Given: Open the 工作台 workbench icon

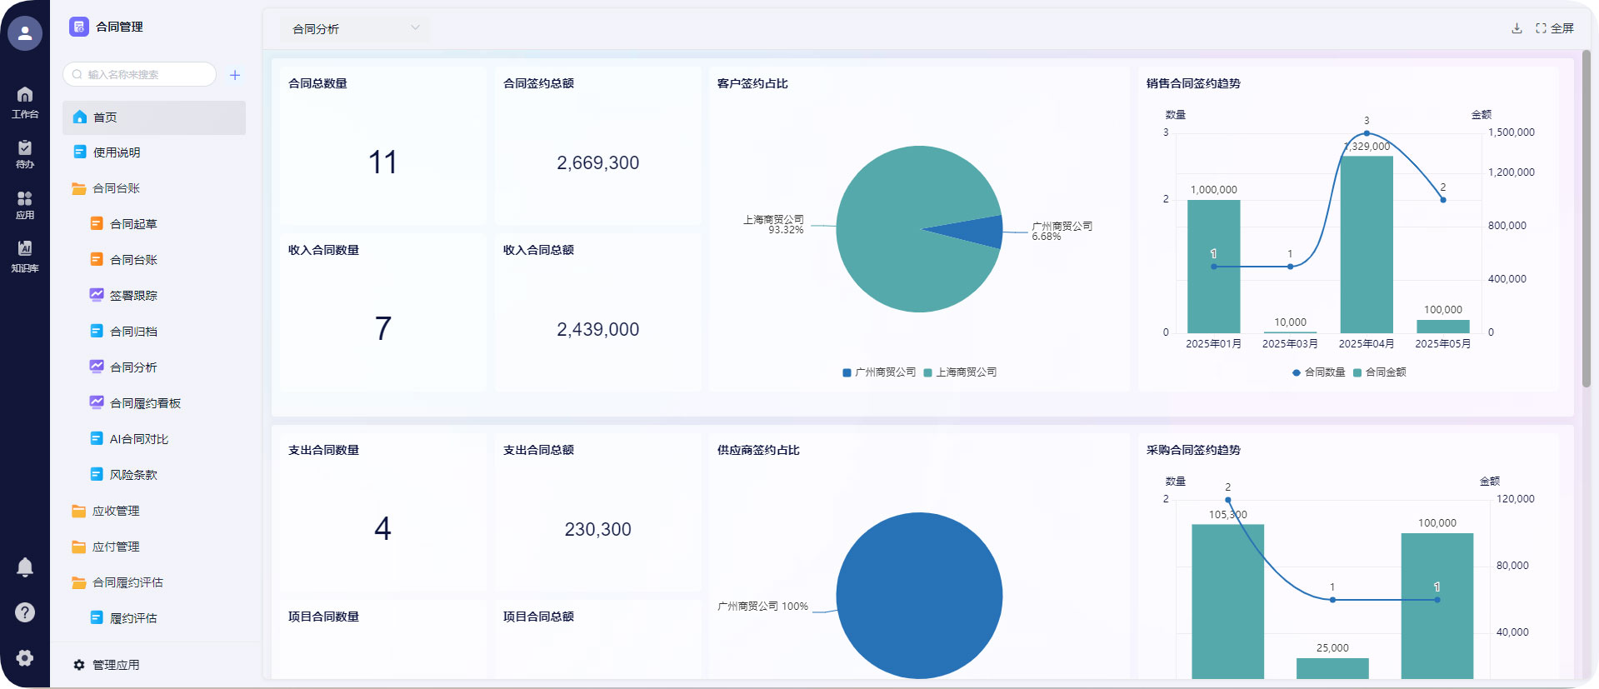Looking at the screenshot, I should click(25, 102).
